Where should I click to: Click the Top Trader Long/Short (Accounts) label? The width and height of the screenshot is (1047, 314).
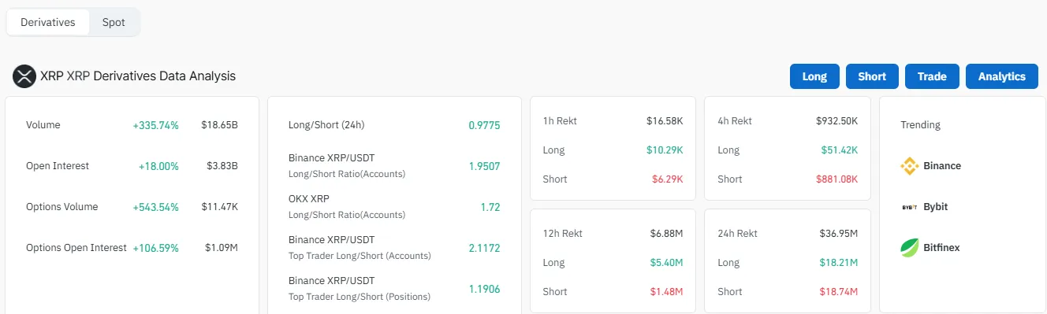(x=360, y=256)
